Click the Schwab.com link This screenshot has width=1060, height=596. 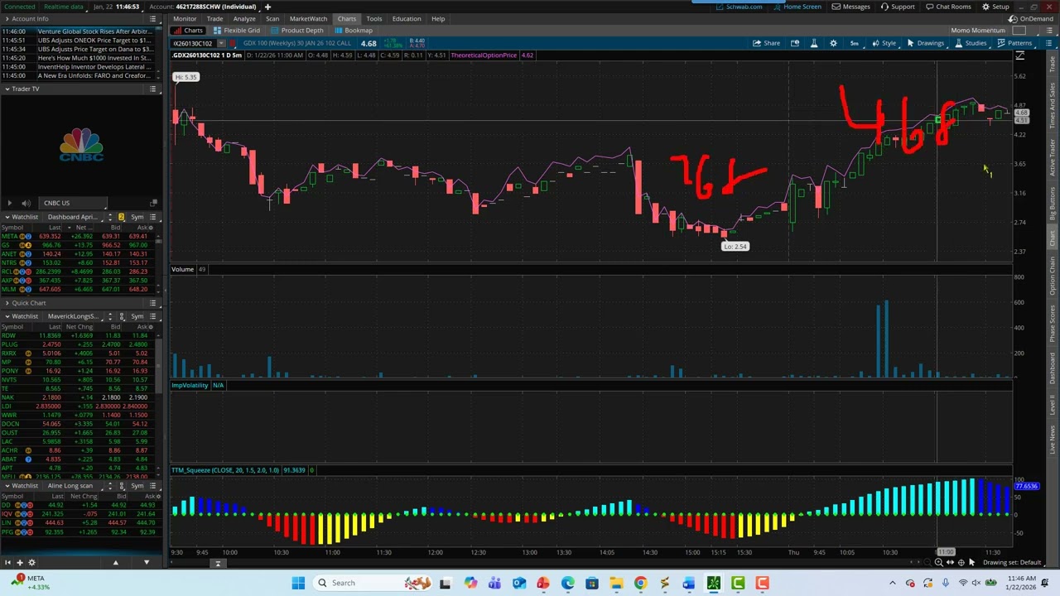740,7
